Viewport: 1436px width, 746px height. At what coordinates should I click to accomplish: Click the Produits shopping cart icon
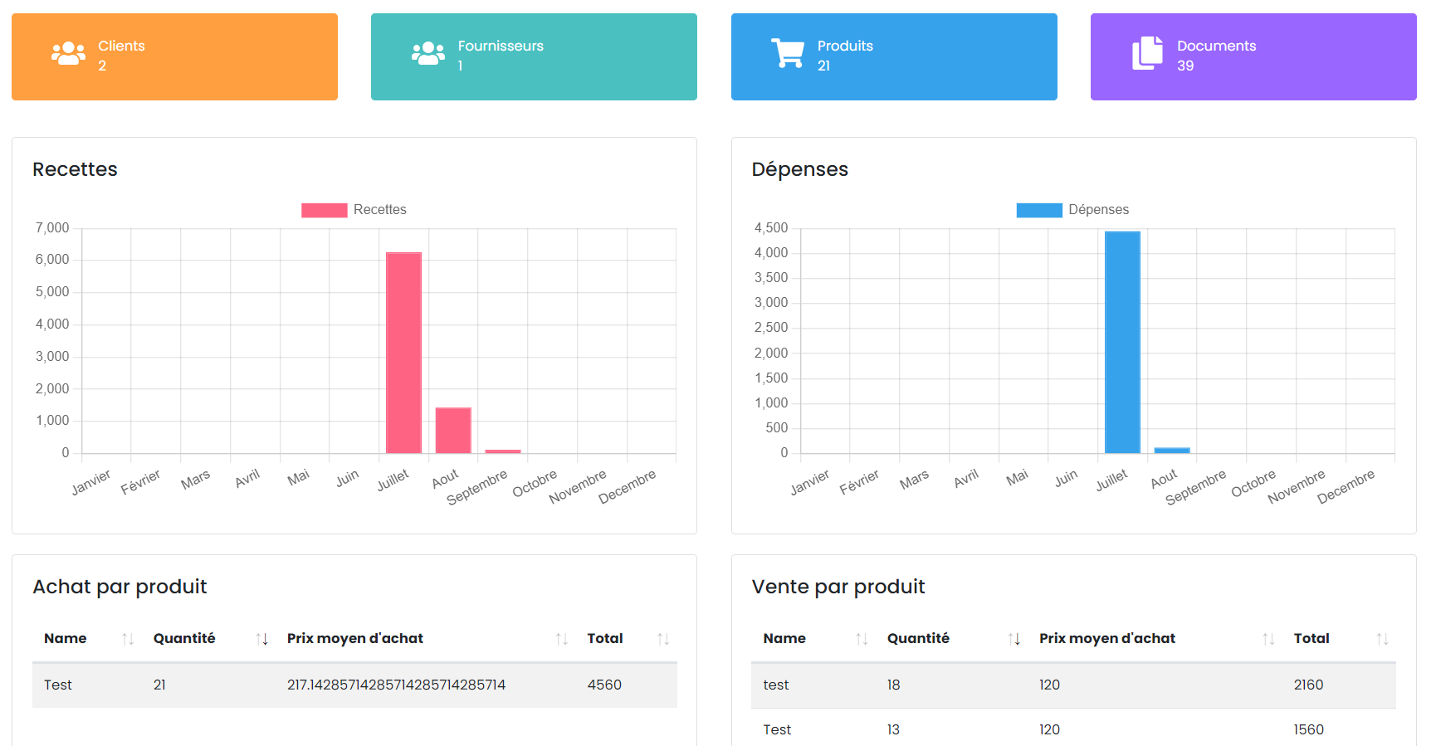[x=787, y=54]
